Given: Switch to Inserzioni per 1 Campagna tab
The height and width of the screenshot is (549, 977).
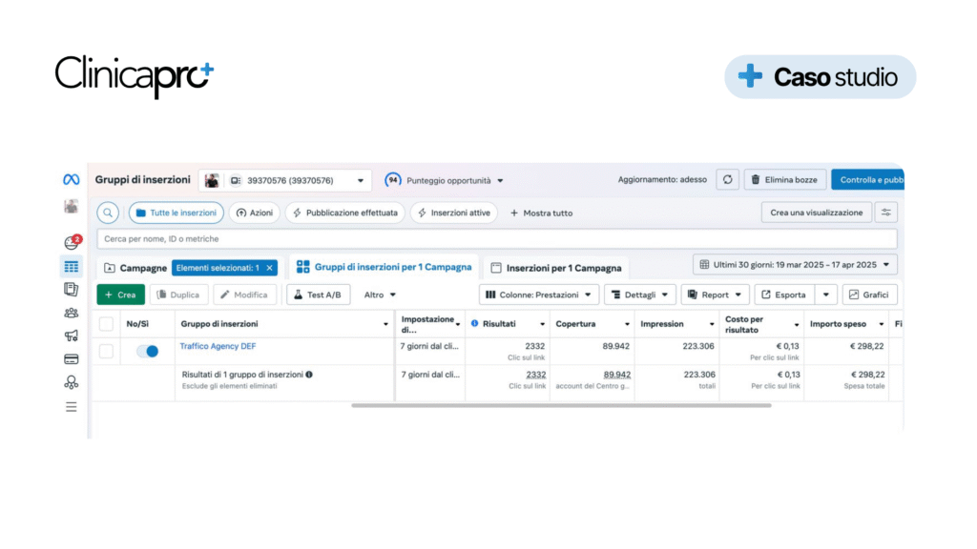Looking at the screenshot, I should pyautogui.click(x=556, y=268).
